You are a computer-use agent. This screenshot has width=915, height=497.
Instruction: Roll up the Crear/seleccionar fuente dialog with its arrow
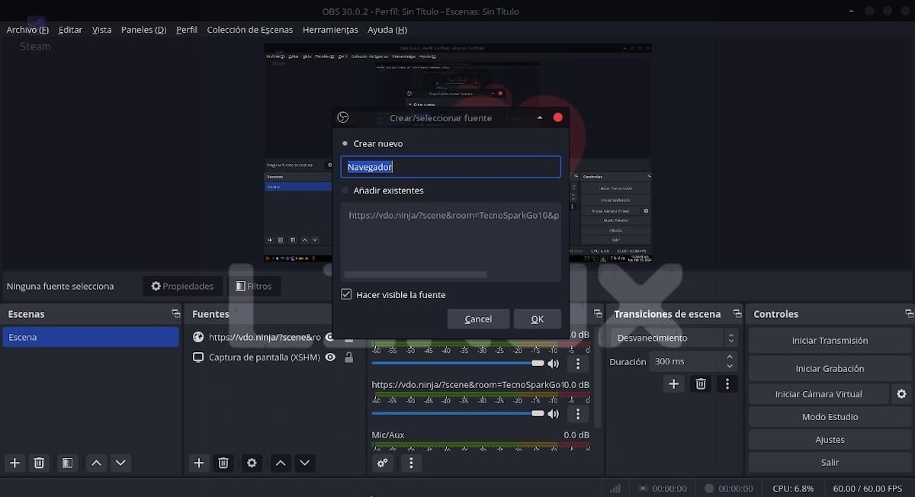(540, 117)
